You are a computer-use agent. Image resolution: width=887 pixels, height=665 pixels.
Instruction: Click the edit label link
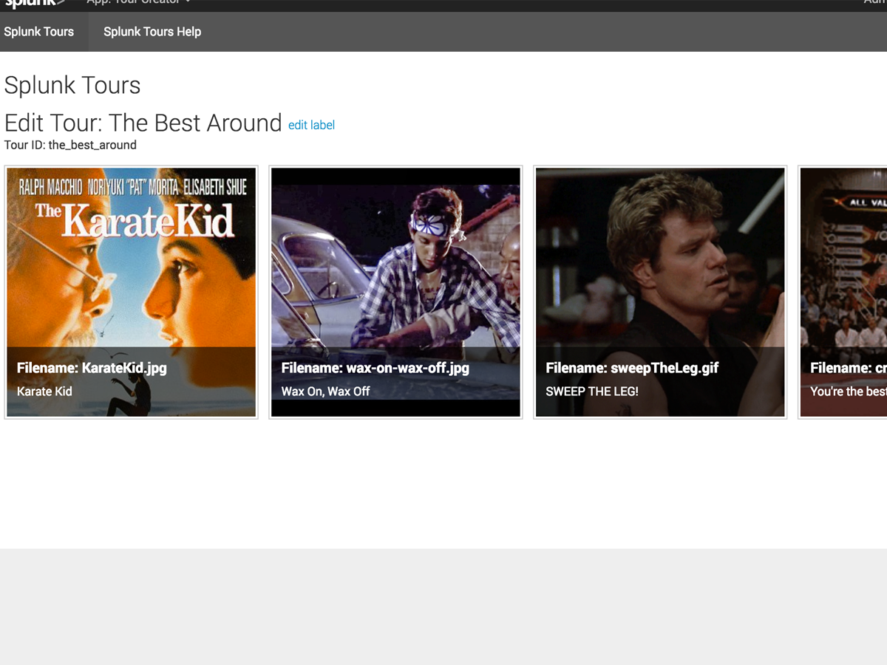click(311, 126)
